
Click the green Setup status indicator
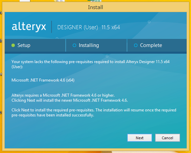[x=13, y=45]
